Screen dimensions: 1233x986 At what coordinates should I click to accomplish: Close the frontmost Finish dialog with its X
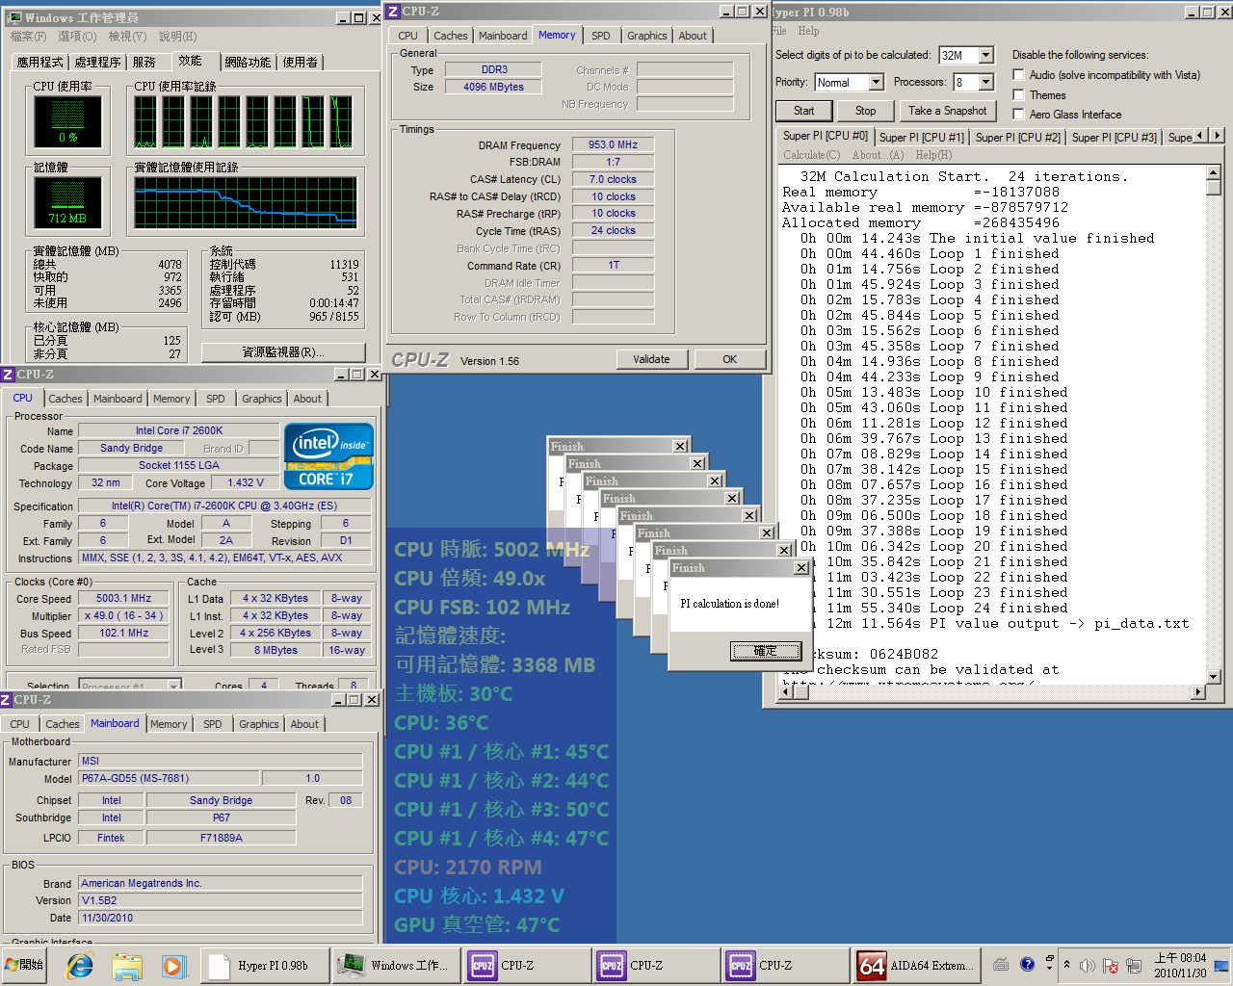[800, 568]
